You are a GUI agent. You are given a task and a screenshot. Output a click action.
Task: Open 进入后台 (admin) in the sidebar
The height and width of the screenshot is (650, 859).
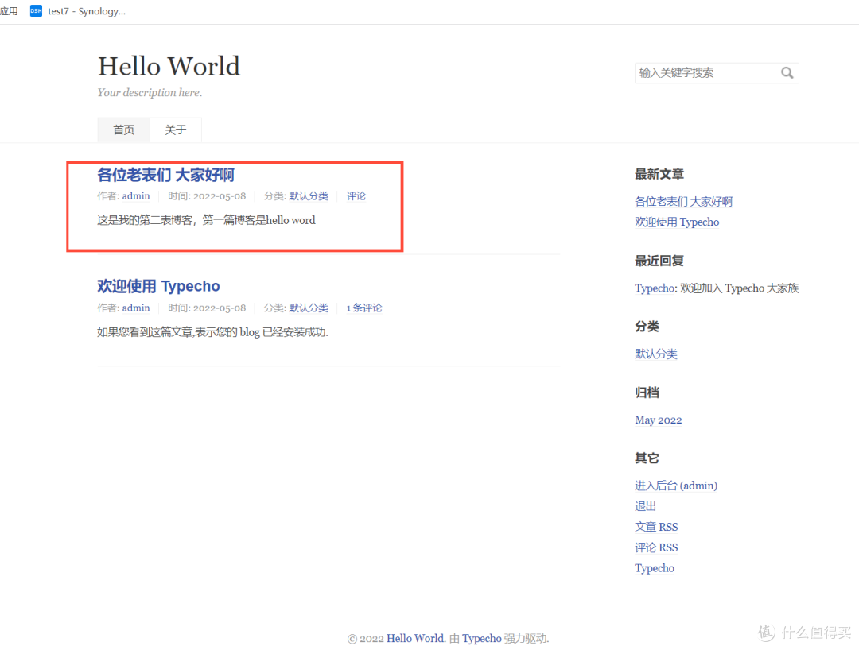click(x=676, y=485)
